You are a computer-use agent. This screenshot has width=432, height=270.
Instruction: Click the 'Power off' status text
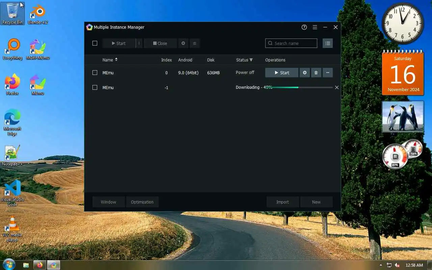(245, 73)
